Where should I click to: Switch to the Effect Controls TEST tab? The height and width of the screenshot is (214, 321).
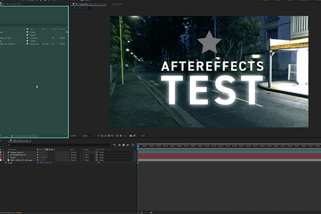click(x=13, y=4)
